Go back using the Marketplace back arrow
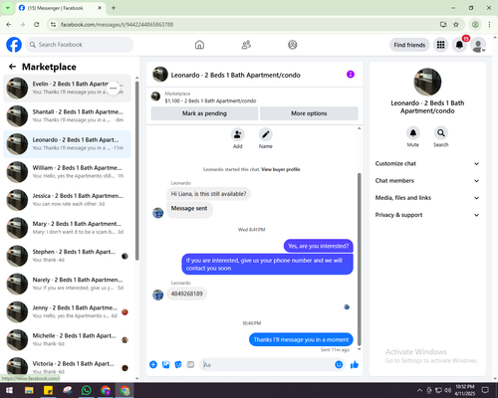Viewport: 498px width, 398px height. (12, 67)
